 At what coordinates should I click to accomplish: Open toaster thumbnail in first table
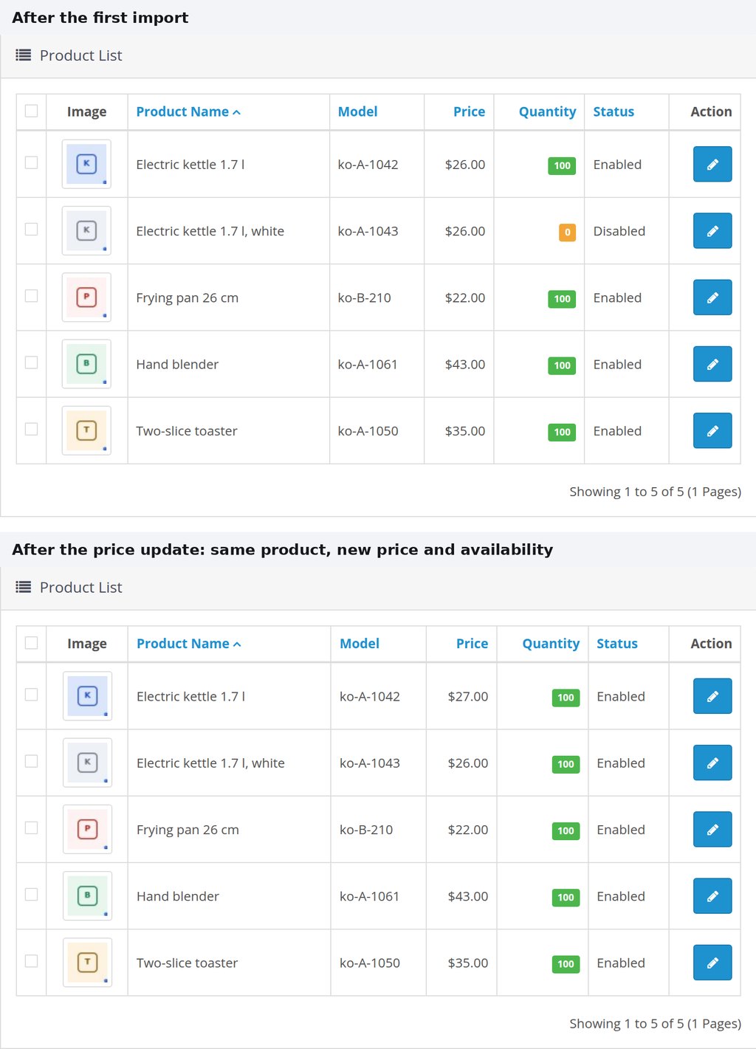pyautogui.click(x=86, y=430)
